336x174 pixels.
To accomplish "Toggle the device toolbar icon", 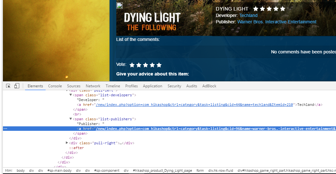I will point(17,86).
